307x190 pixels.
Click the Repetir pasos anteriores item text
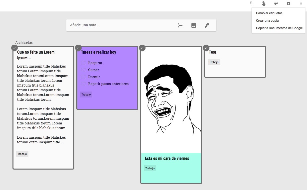click(x=108, y=84)
